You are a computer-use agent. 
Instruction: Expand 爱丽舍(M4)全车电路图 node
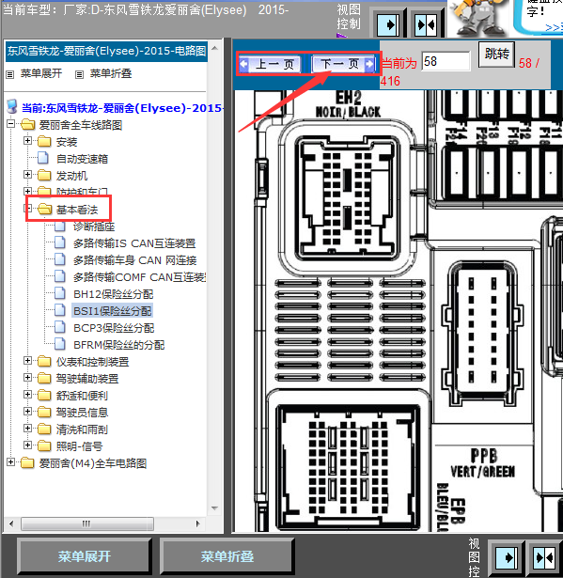click(10, 462)
